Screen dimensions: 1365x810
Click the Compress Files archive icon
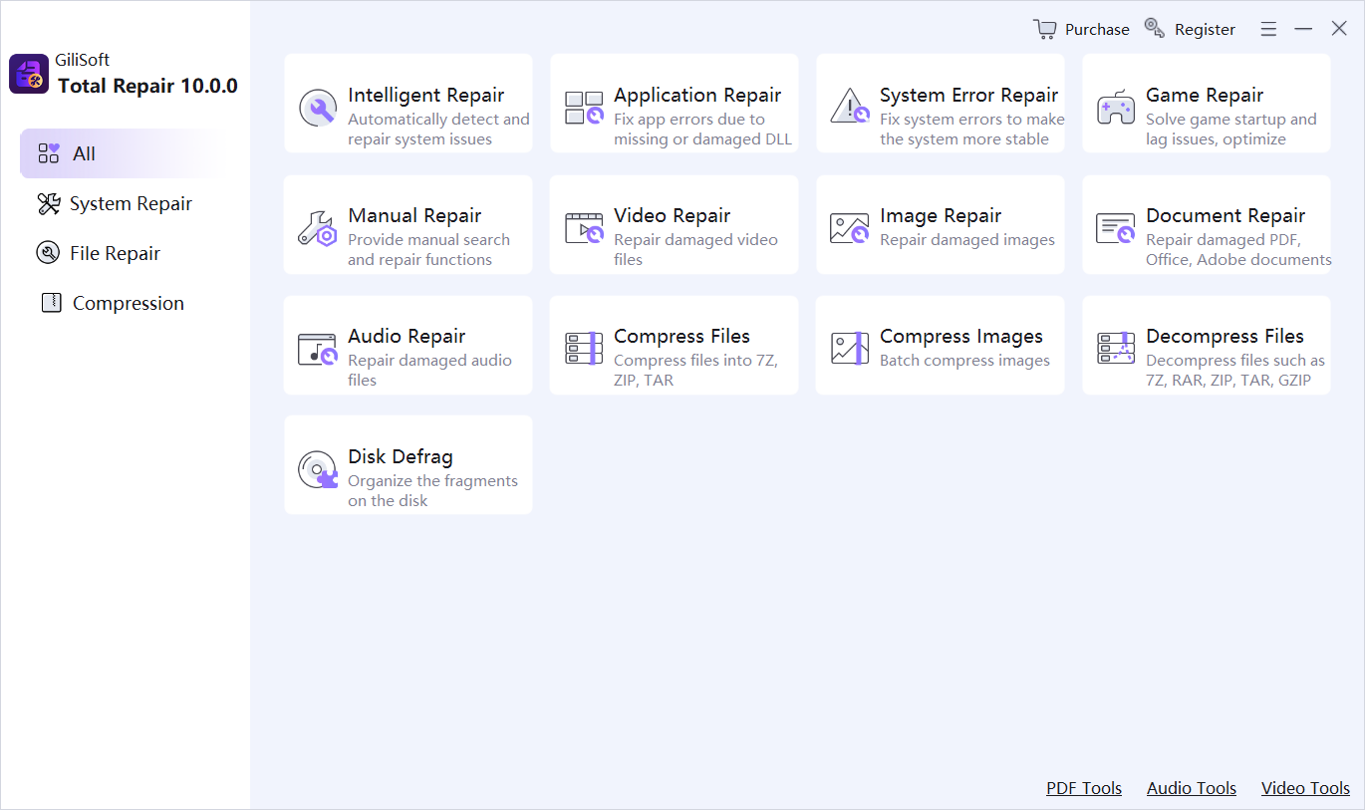(x=584, y=349)
